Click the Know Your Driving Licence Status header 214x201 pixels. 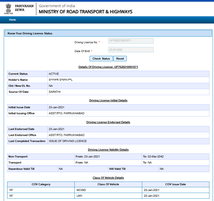[30, 33]
